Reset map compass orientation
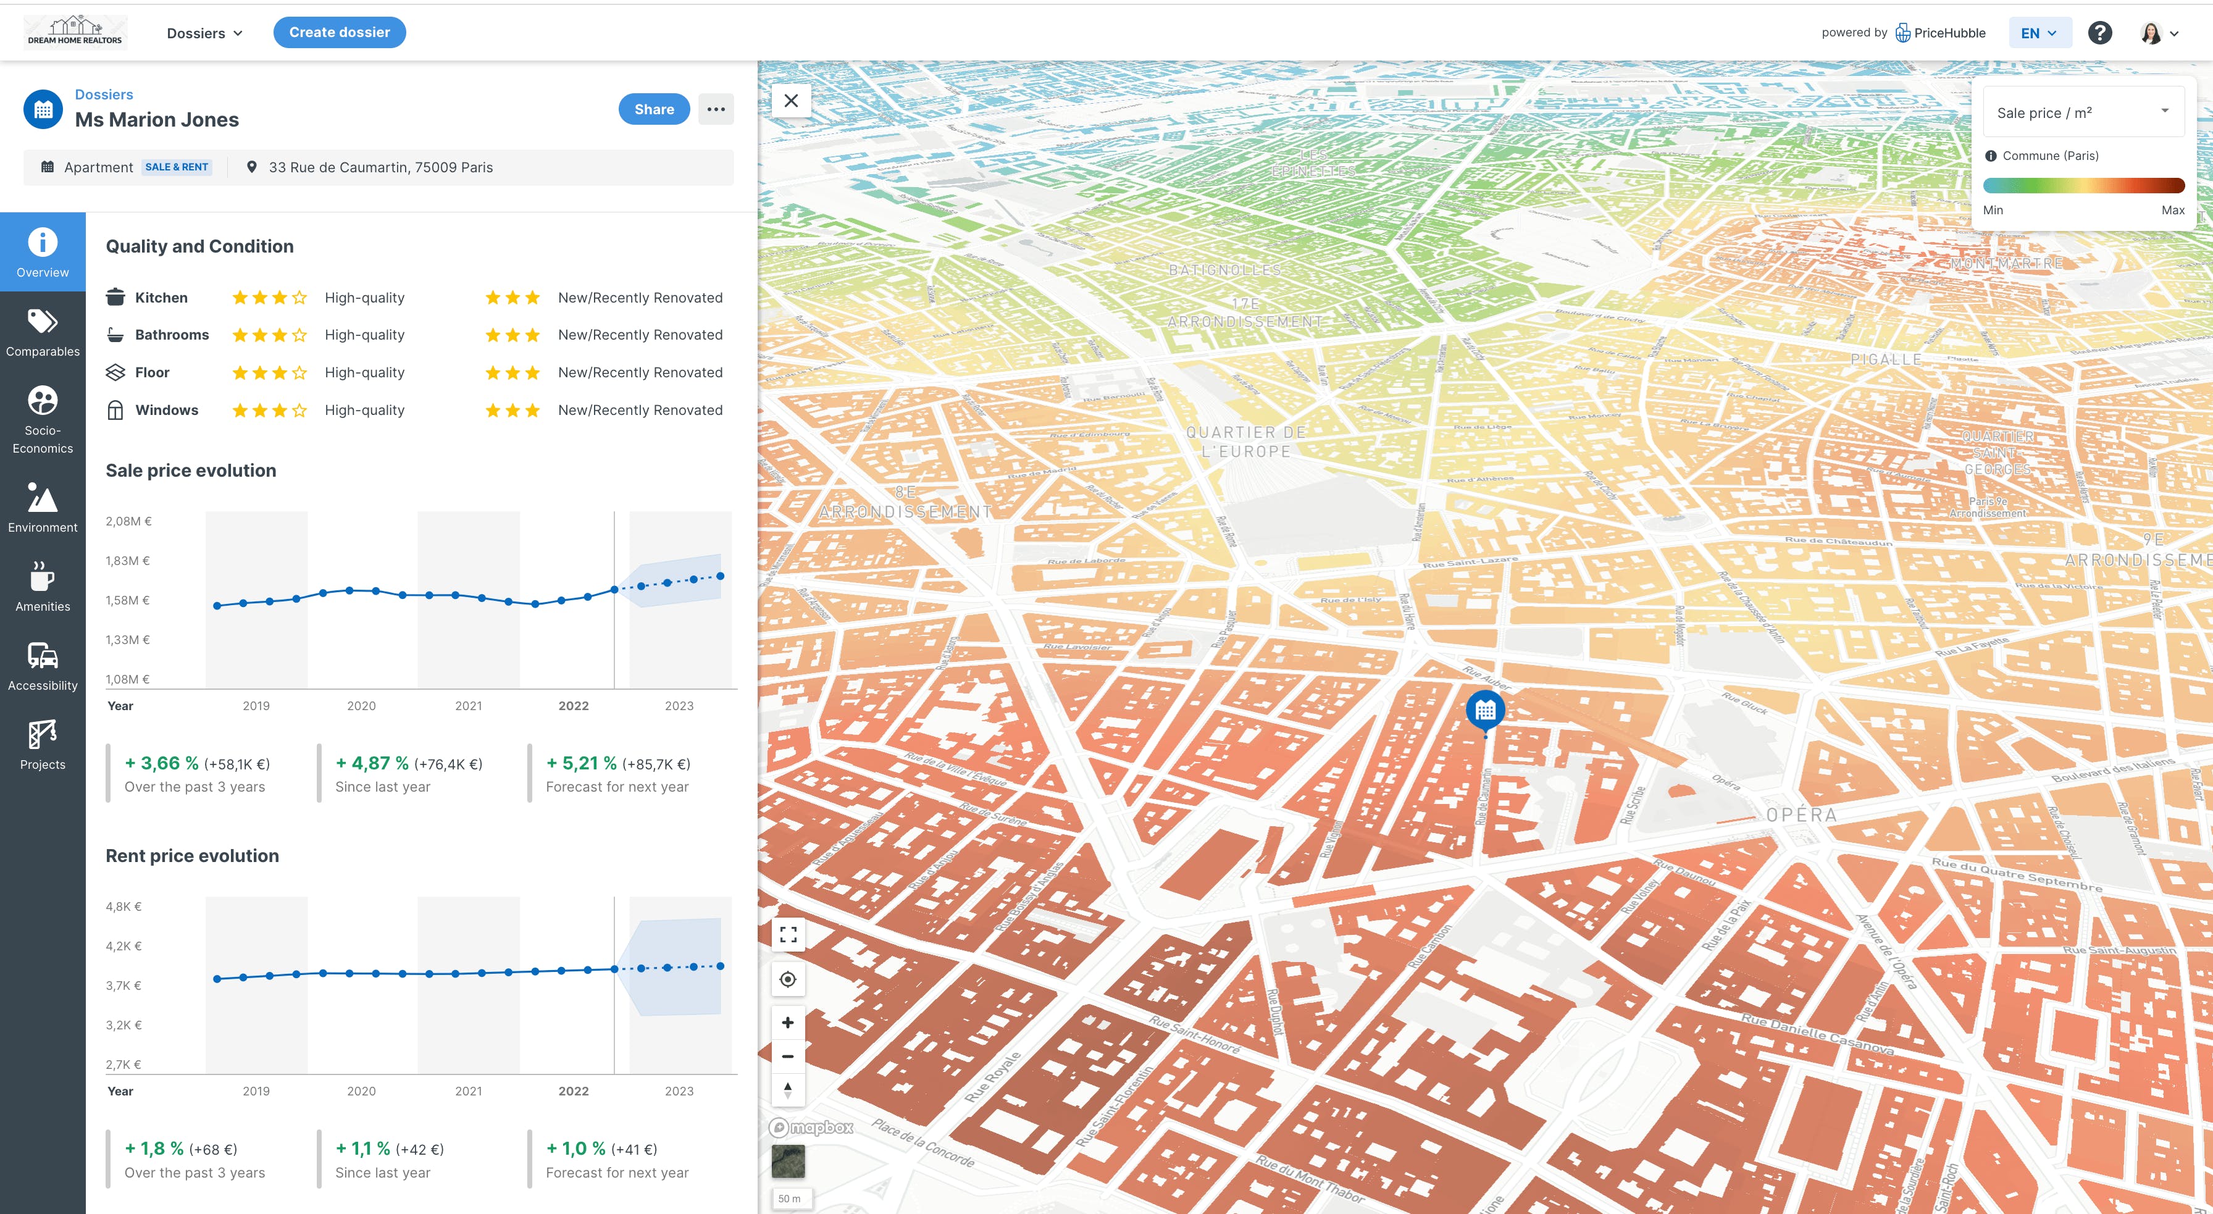The image size is (2213, 1214). point(788,1091)
